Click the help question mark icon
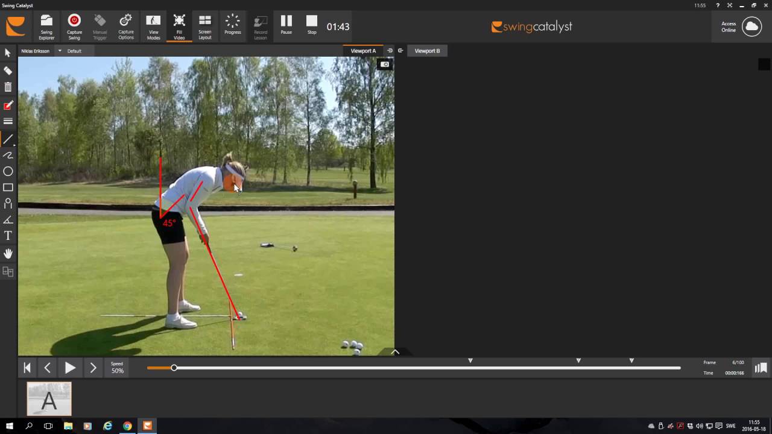 pyautogui.click(x=718, y=5)
